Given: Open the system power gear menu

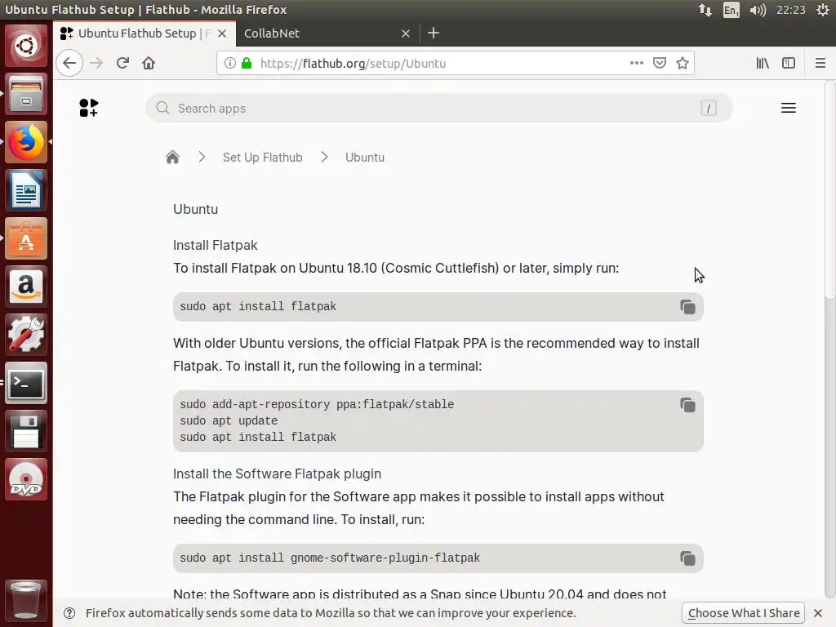Looking at the screenshot, I should [823, 10].
